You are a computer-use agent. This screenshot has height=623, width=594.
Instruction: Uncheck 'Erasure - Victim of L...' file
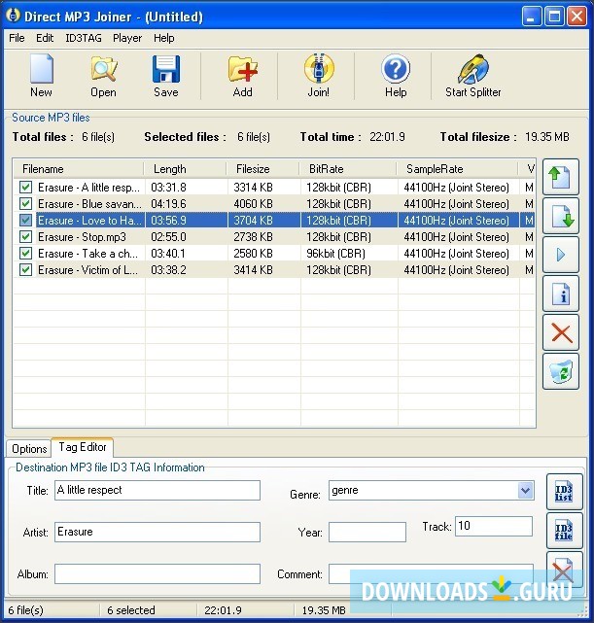coord(26,270)
